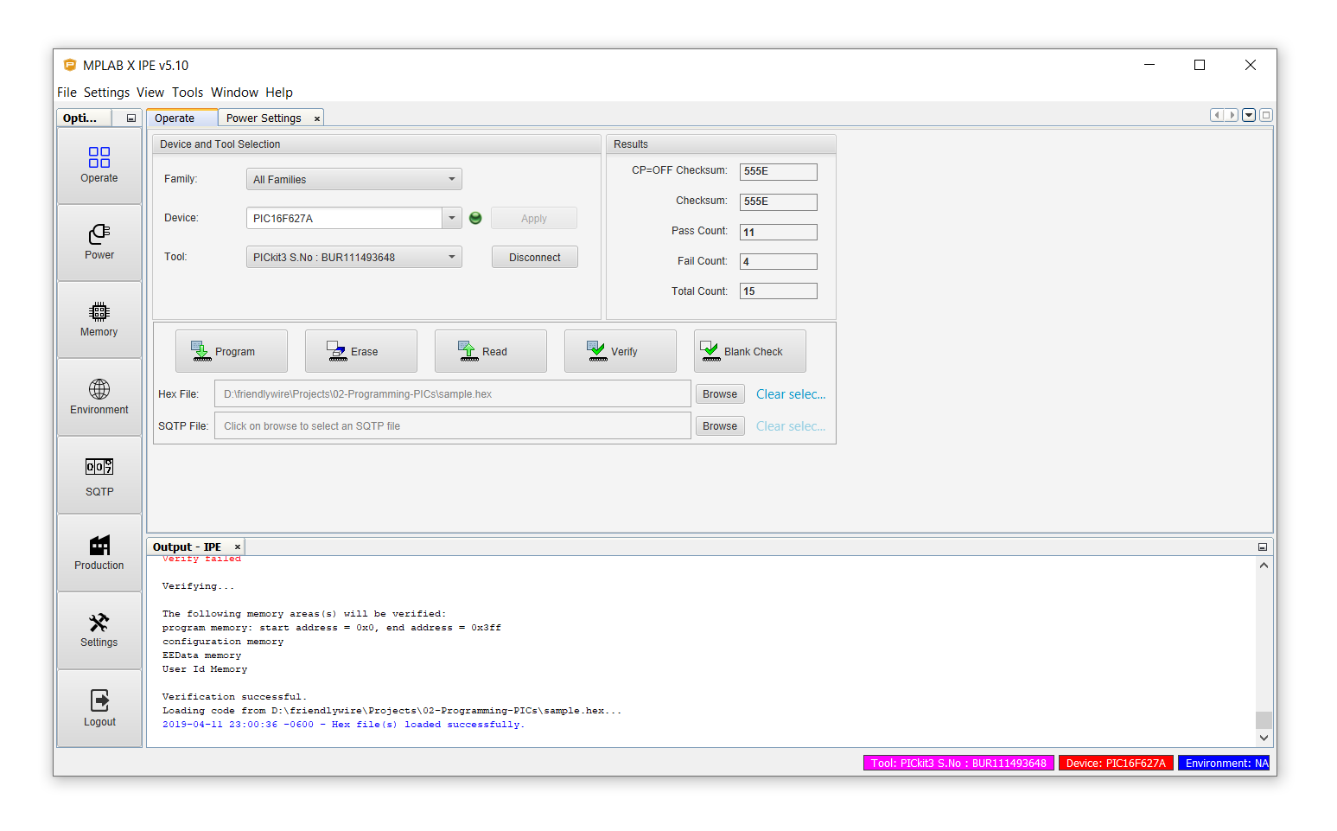Screen dimensions: 1337x831
Task: Open the Tools menu
Action: [187, 93]
